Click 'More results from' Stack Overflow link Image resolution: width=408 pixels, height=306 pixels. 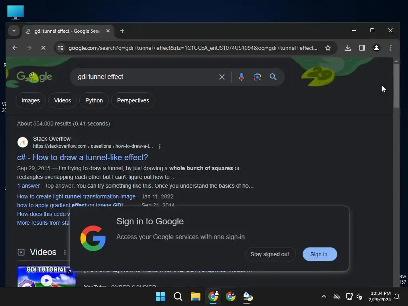[43, 223]
